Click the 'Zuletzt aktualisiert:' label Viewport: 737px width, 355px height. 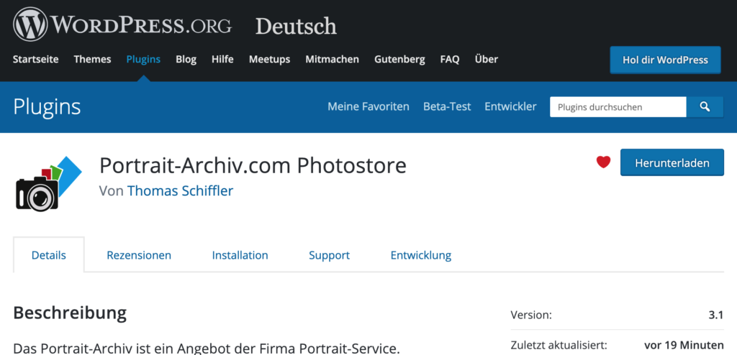click(559, 345)
